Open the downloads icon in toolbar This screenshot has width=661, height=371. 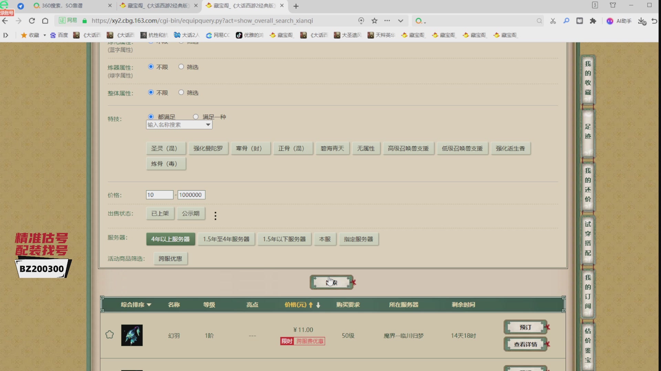coord(642,21)
